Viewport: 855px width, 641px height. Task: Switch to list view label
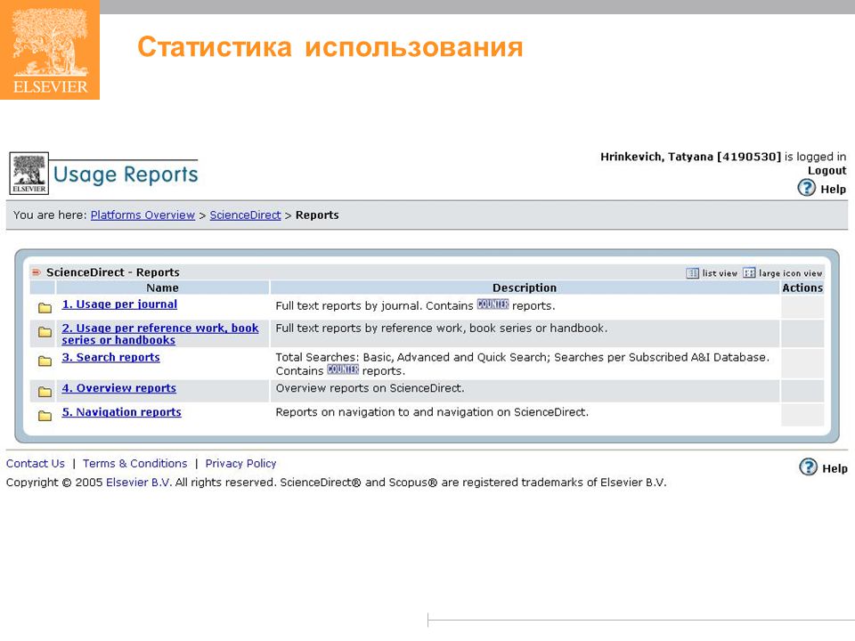click(720, 273)
